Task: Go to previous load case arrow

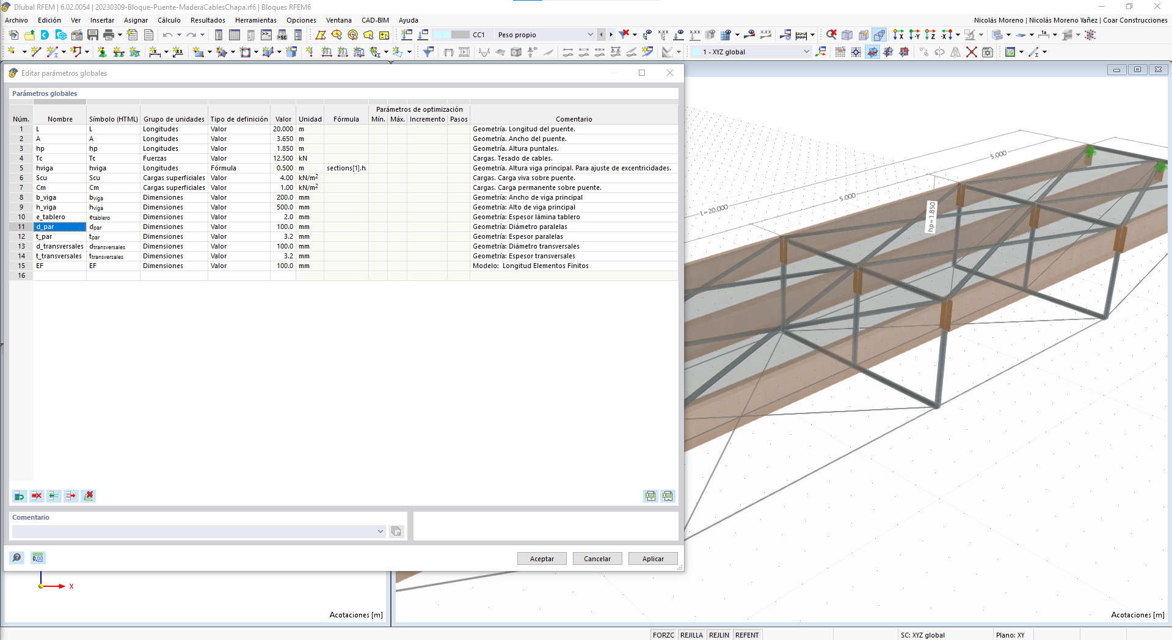Action: pos(602,35)
